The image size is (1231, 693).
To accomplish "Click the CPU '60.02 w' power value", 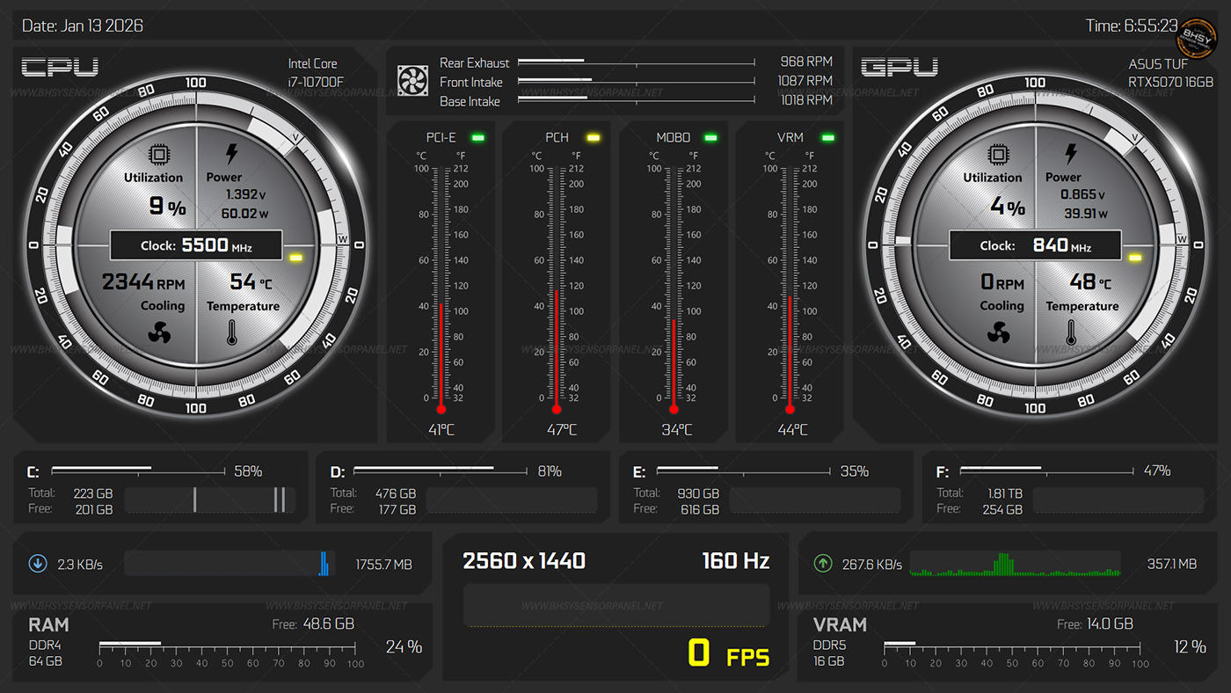I will tap(245, 213).
